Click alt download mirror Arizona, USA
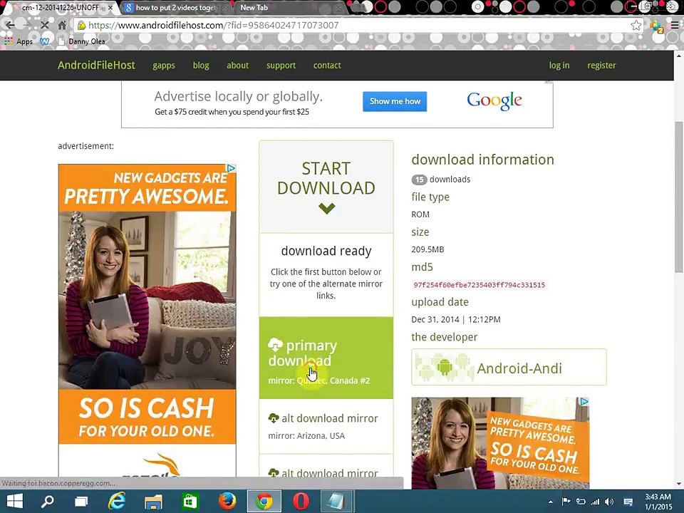The height and width of the screenshot is (513, 684). coord(326,426)
